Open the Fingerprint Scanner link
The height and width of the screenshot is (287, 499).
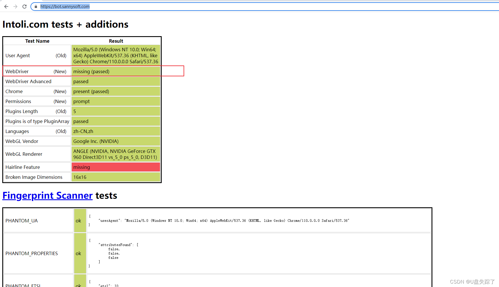[x=47, y=196]
